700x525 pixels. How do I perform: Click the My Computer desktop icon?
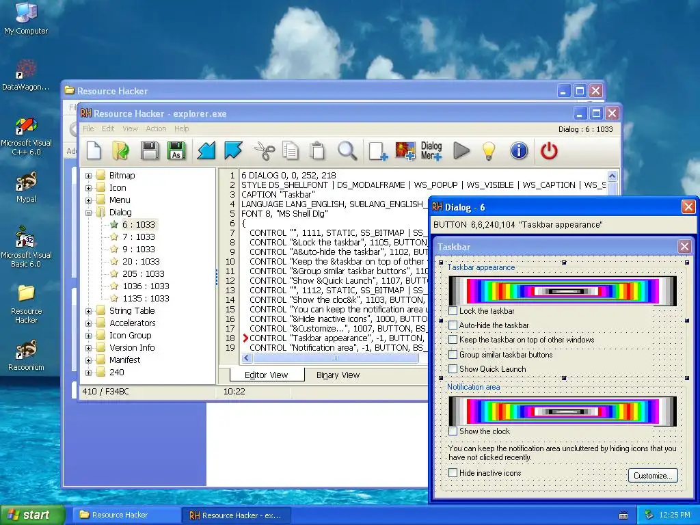[x=26, y=18]
